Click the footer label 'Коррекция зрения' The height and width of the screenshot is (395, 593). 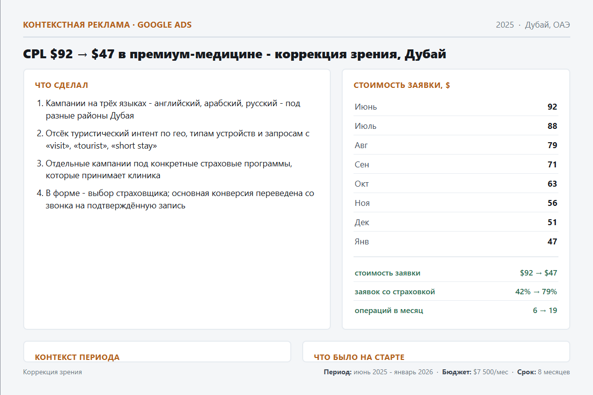click(52, 372)
